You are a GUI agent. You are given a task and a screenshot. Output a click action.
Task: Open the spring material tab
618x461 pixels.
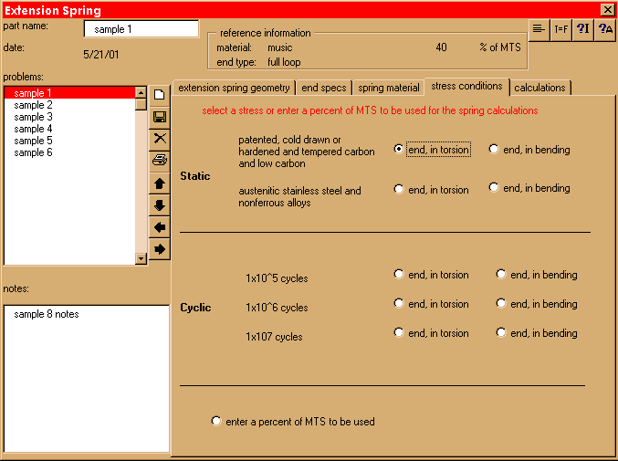tap(389, 88)
